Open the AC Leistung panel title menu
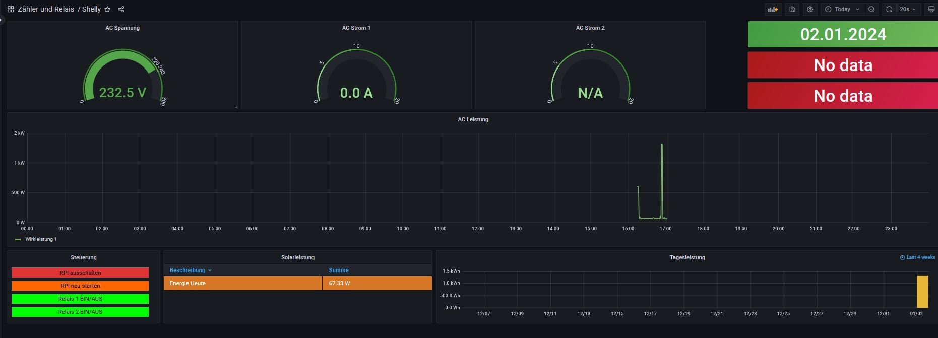Viewport: 938px width, 338px height. click(473, 119)
